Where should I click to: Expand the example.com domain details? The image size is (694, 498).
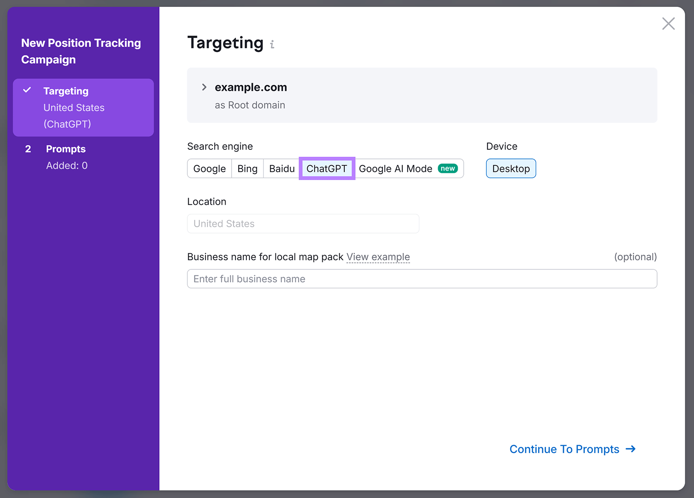pyautogui.click(x=204, y=87)
